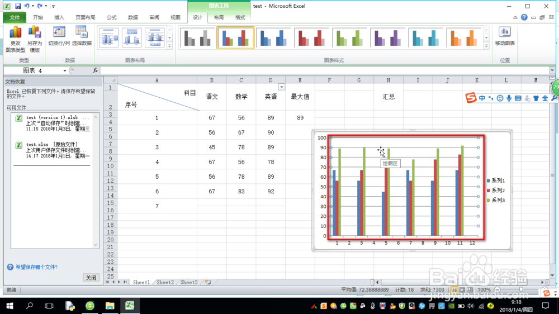The height and width of the screenshot is (314, 559).
Task: Open the Windows Start menu
Action: [10, 306]
